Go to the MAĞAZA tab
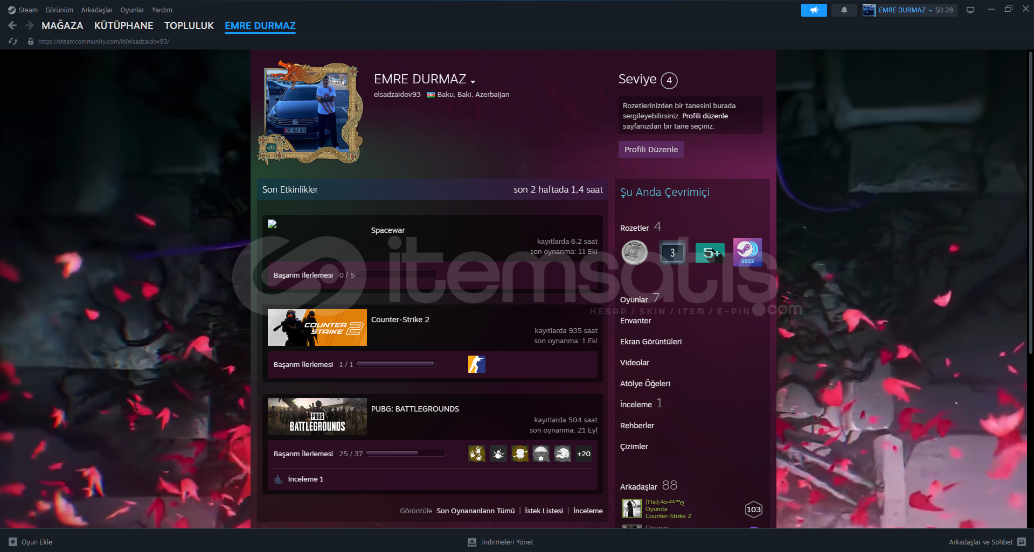The width and height of the screenshot is (1034, 552). pos(63,26)
